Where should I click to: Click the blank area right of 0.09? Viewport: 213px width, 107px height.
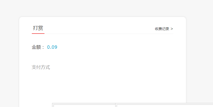114,47
